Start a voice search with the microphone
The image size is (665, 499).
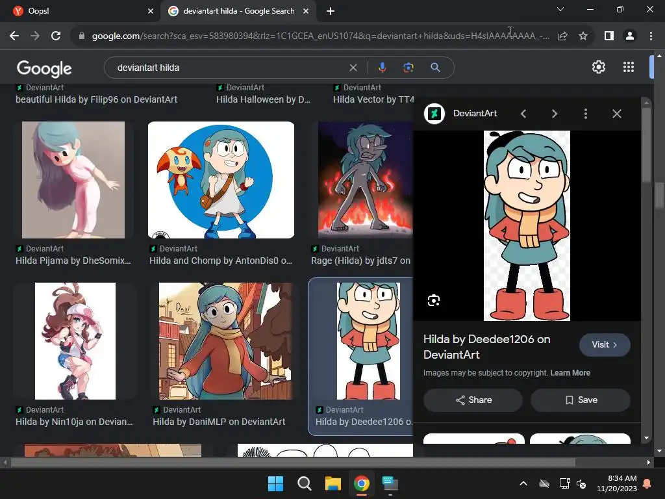coord(382,68)
